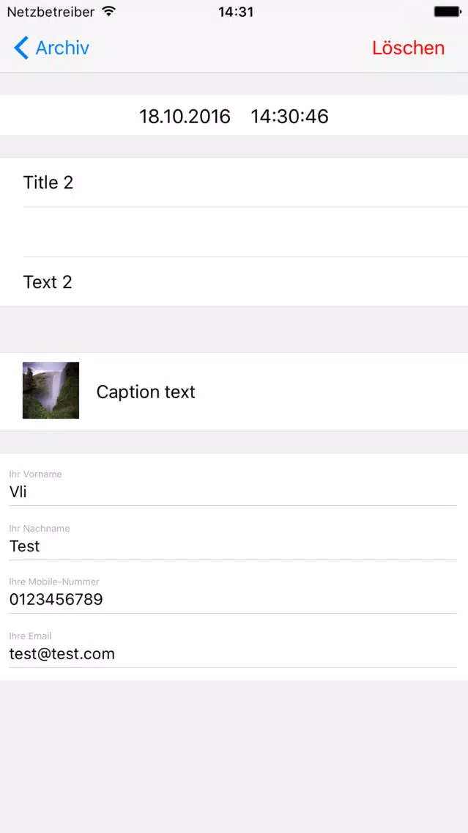The width and height of the screenshot is (468, 833).
Task: Go back to Archiv
Action: (51, 48)
